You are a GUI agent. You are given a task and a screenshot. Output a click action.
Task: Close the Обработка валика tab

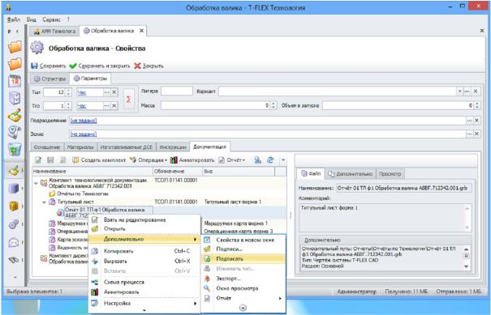point(141,31)
